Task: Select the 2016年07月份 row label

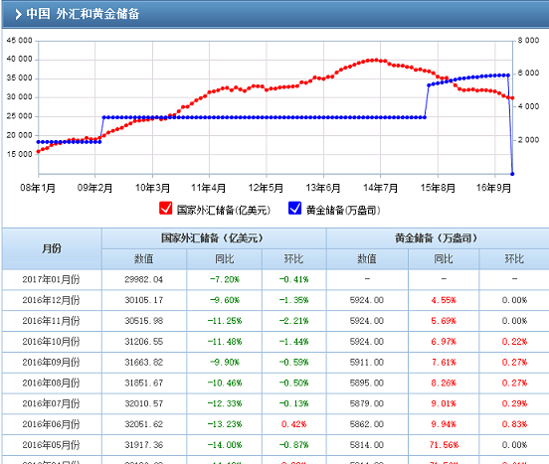Action: 51,403
